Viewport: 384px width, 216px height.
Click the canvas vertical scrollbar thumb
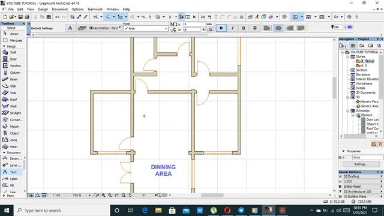pos(335,88)
